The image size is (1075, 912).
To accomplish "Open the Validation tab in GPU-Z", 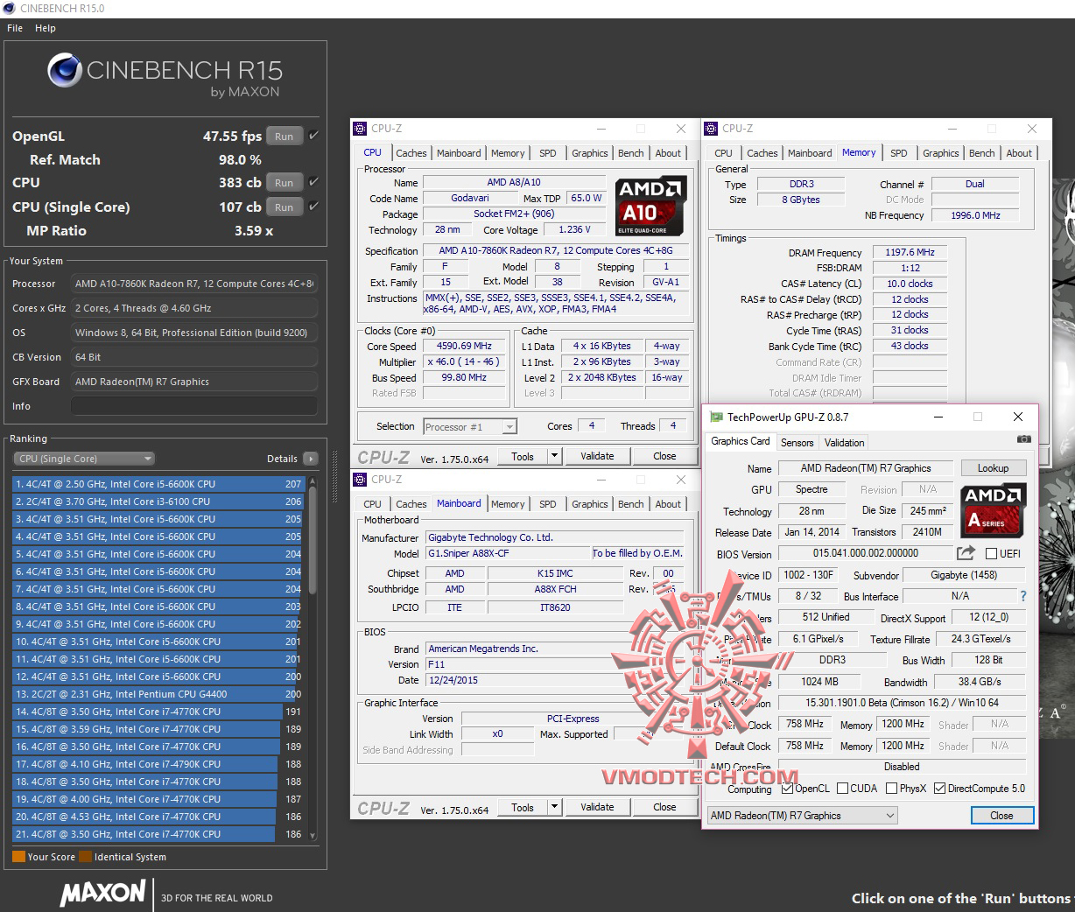I will click(x=844, y=443).
